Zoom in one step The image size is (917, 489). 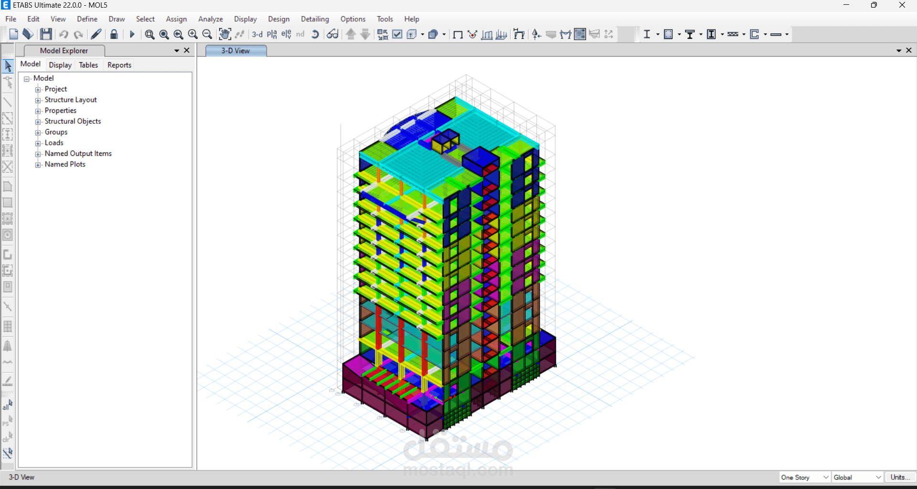click(193, 34)
